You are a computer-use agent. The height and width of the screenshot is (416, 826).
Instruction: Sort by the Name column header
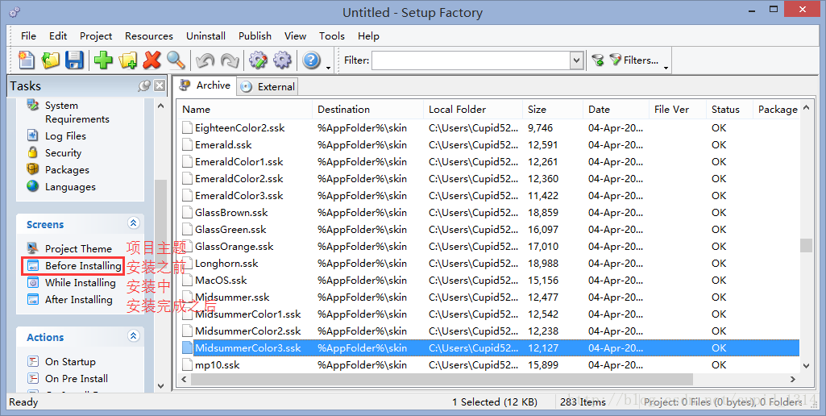[244, 109]
